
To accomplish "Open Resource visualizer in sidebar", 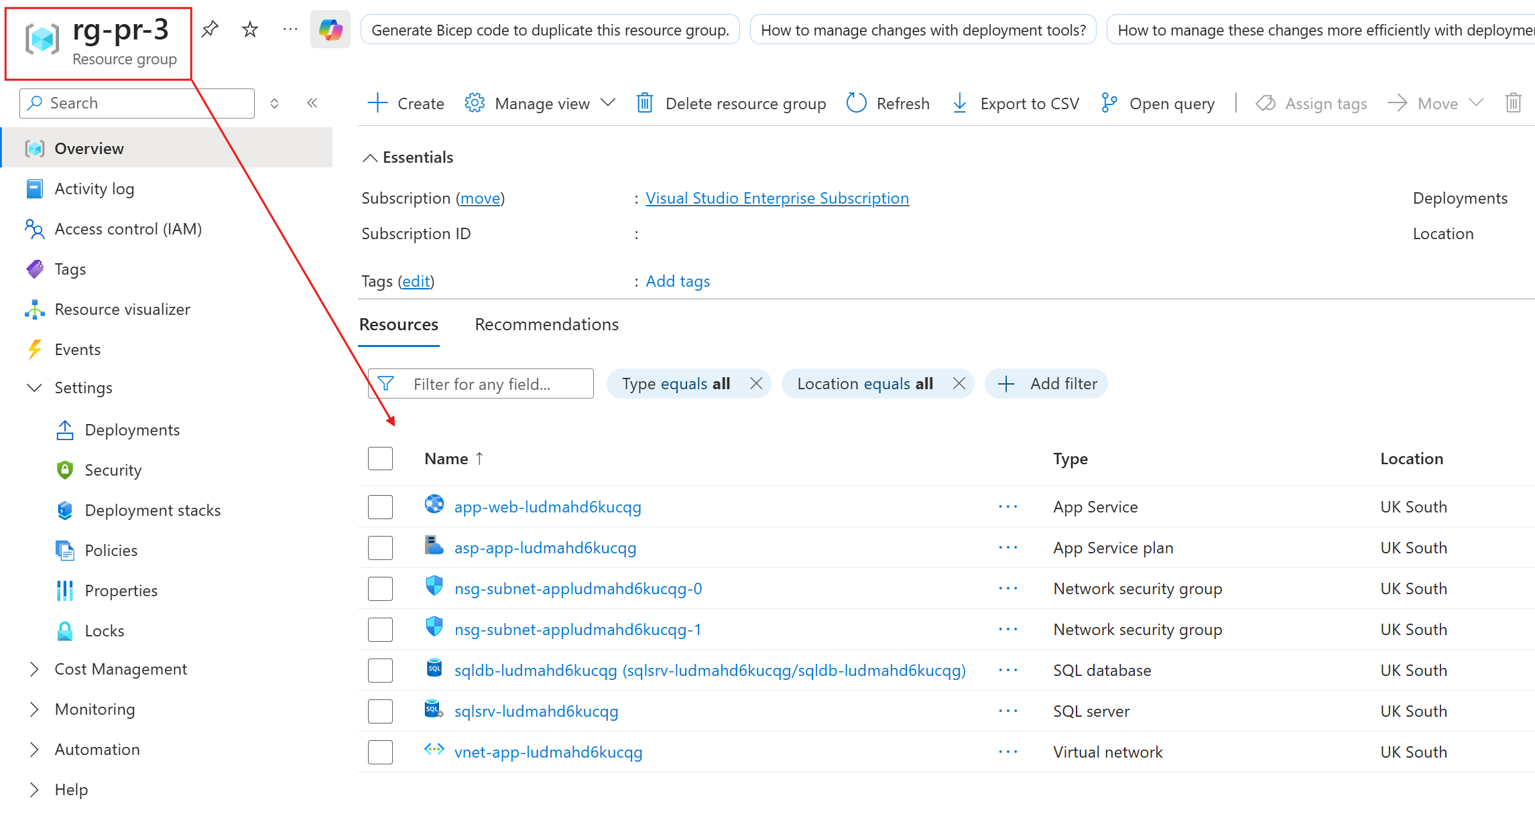I will [122, 309].
